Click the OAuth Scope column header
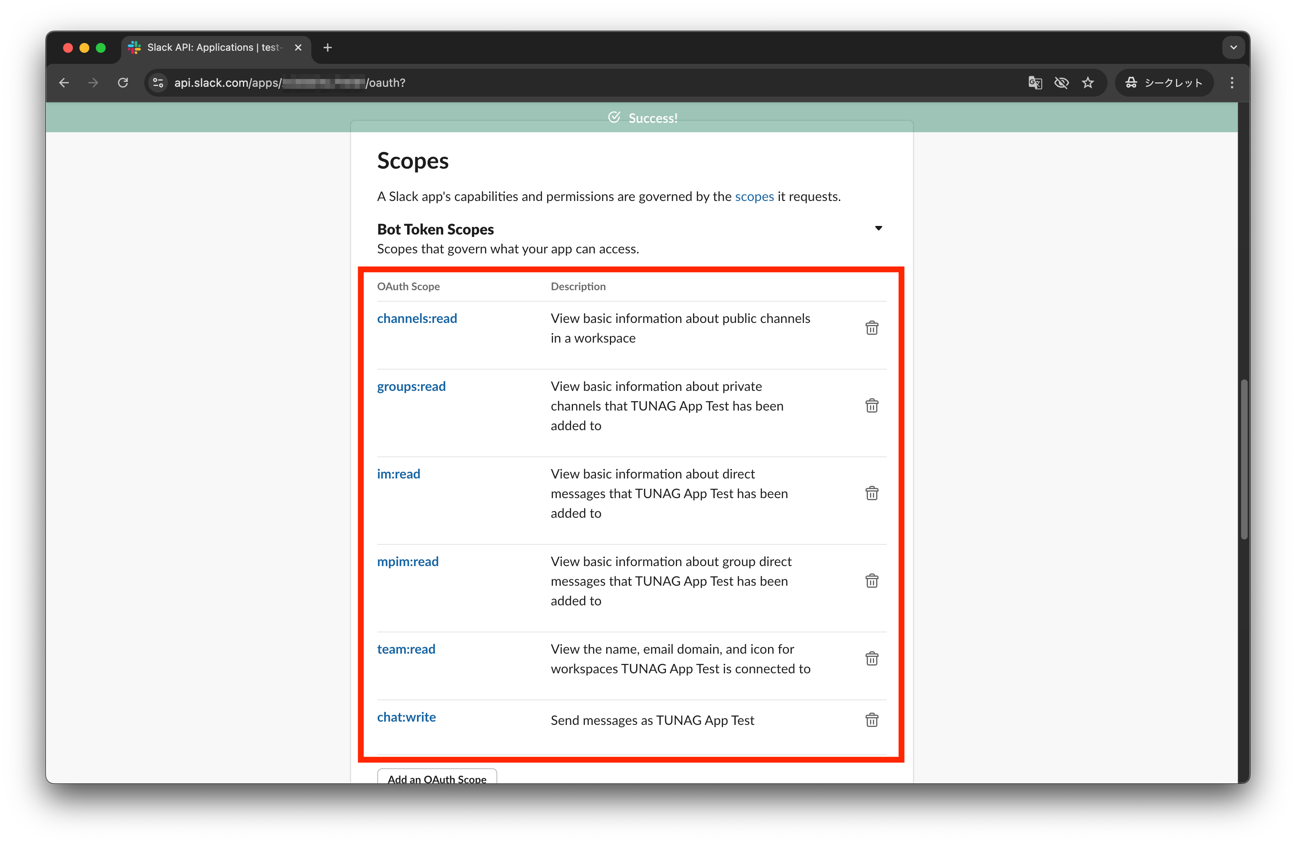This screenshot has height=844, width=1296. click(408, 286)
